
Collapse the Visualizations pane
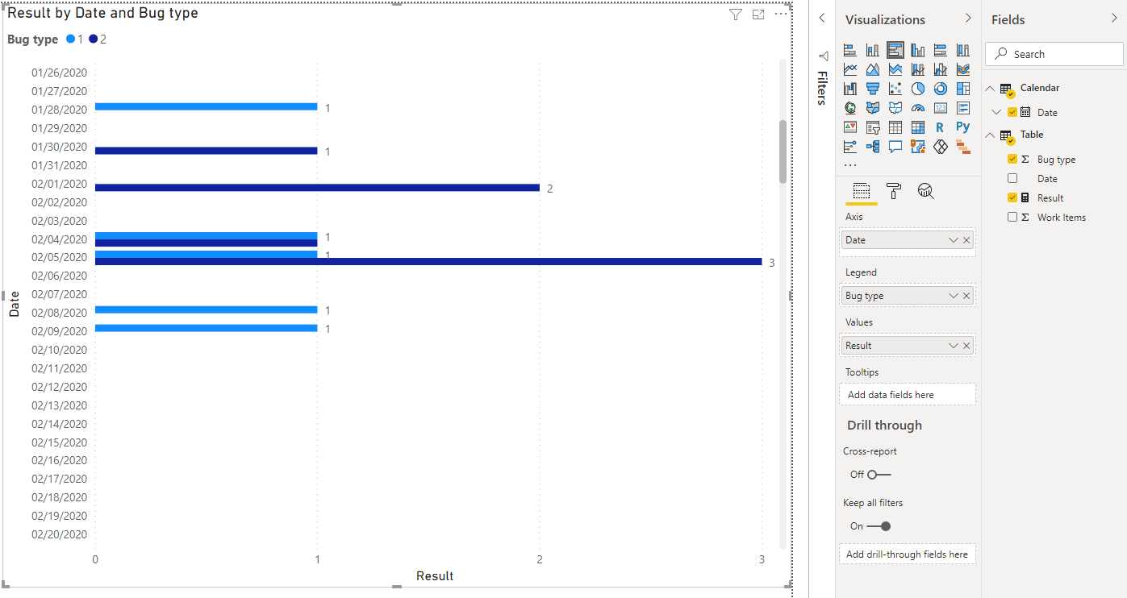968,19
